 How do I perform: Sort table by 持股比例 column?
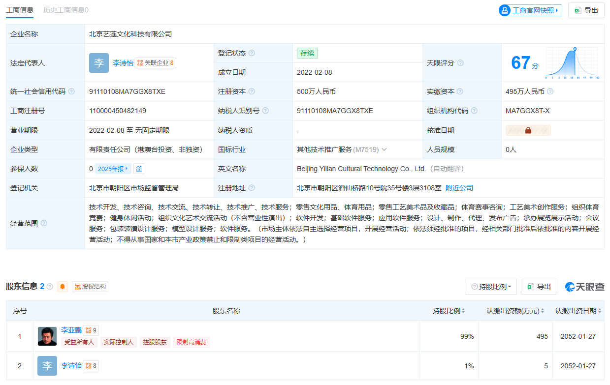point(449,311)
